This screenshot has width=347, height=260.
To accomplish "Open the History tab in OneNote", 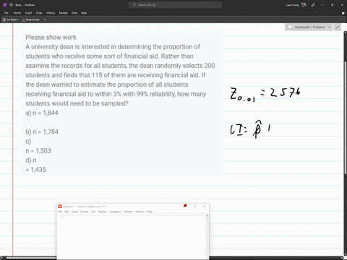I will [x=51, y=13].
